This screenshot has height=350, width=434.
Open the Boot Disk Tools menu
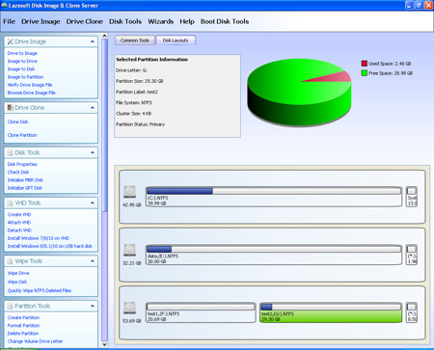pos(225,21)
